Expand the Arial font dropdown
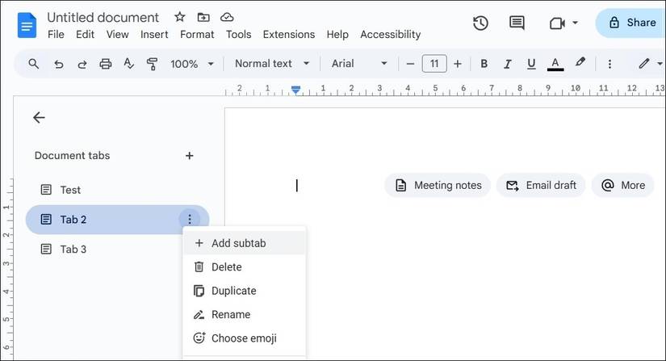The width and height of the screenshot is (666, 361). 359,64
